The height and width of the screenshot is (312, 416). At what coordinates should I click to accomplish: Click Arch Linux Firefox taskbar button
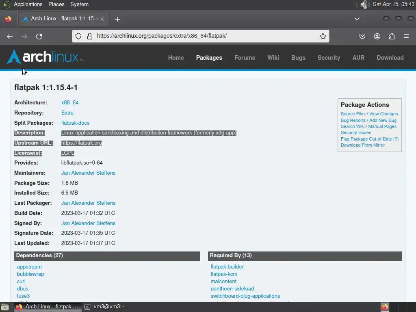click(x=48, y=307)
